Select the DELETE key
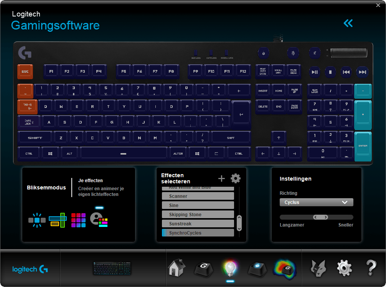Screen dimensions: 386x287 point(263,106)
